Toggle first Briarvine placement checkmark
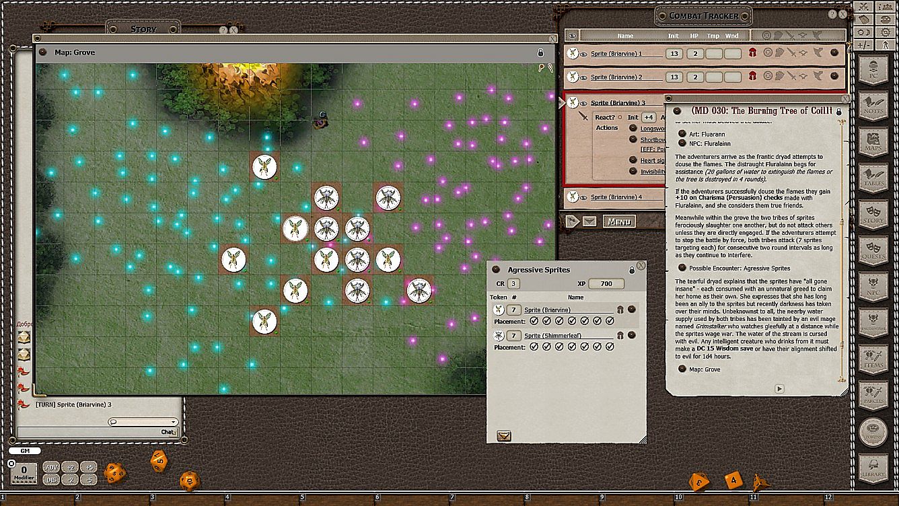 pos(534,322)
